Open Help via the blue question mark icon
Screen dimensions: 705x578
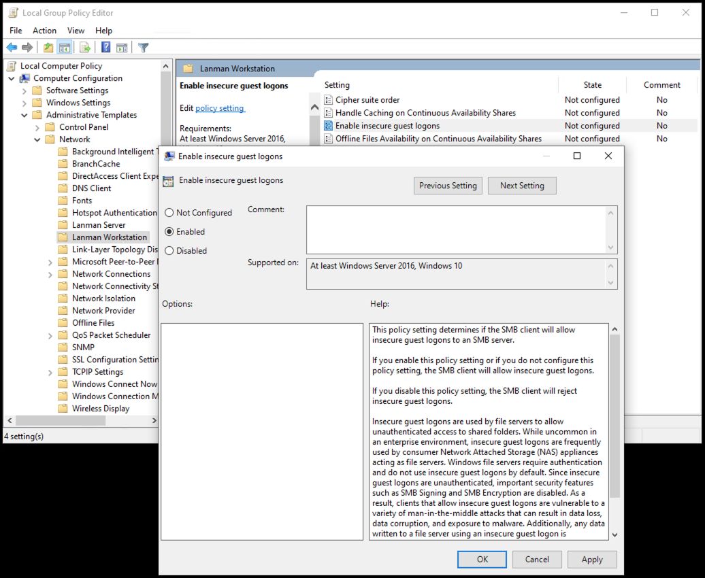105,47
